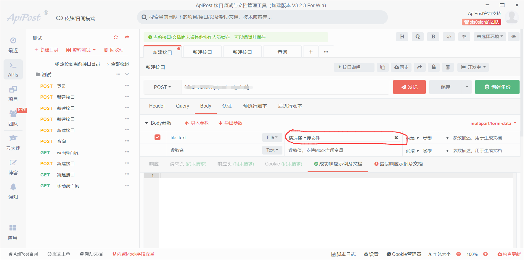This screenshot has height=260, width=524.
Task: Open the 未选择环境 environment dropdown
Action: pos(490,37)
